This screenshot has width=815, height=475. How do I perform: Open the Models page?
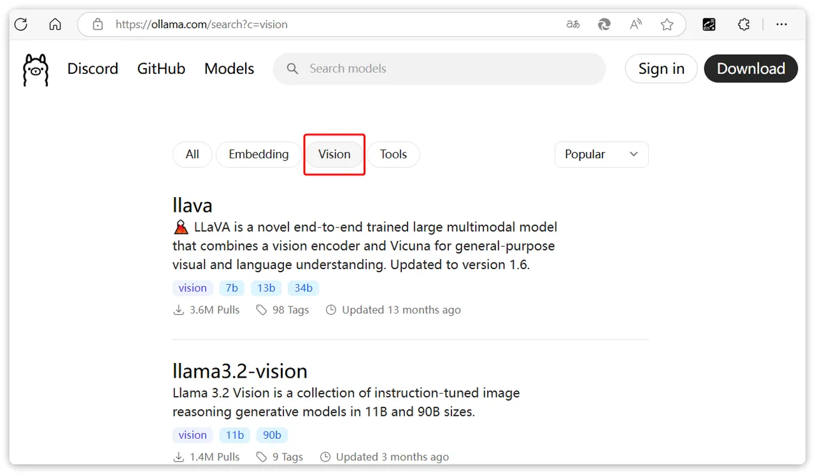tap(229, 69)
